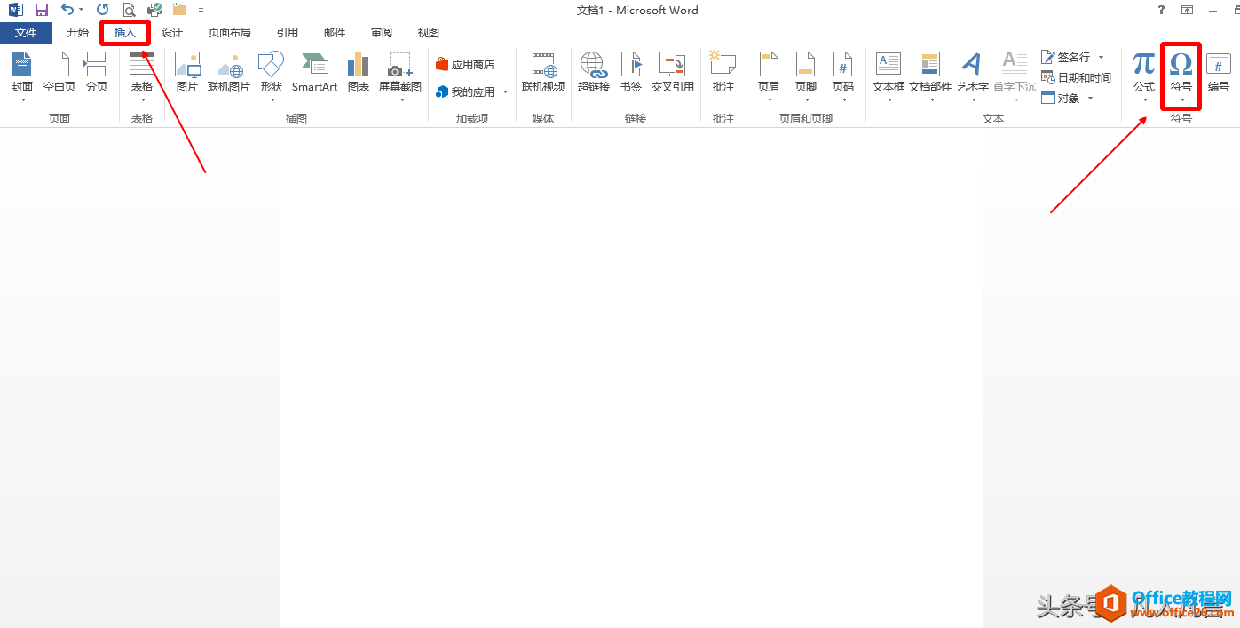Insert a text box (文本框)
This screenshot has width=1240, height=628.
[889, 76]
